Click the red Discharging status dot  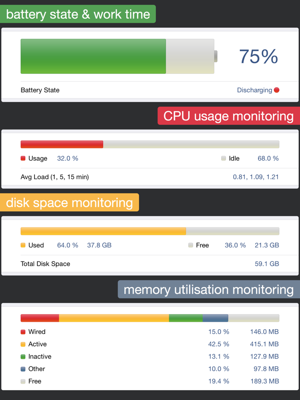coord(277,90)
